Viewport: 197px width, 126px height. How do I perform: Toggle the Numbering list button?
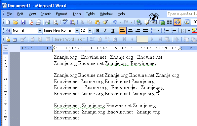[166, 31]
